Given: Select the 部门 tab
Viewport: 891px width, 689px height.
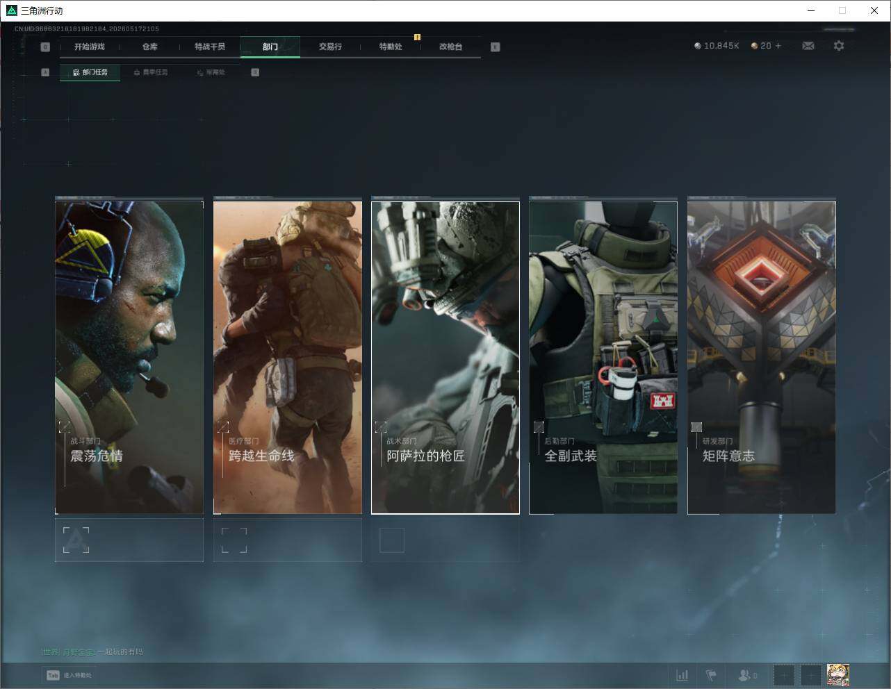Looking at the screenshot, I should (x=270, y=47).
